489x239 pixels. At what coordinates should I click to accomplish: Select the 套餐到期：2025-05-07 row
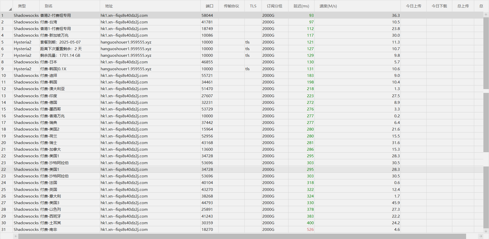tap(241, 42)
